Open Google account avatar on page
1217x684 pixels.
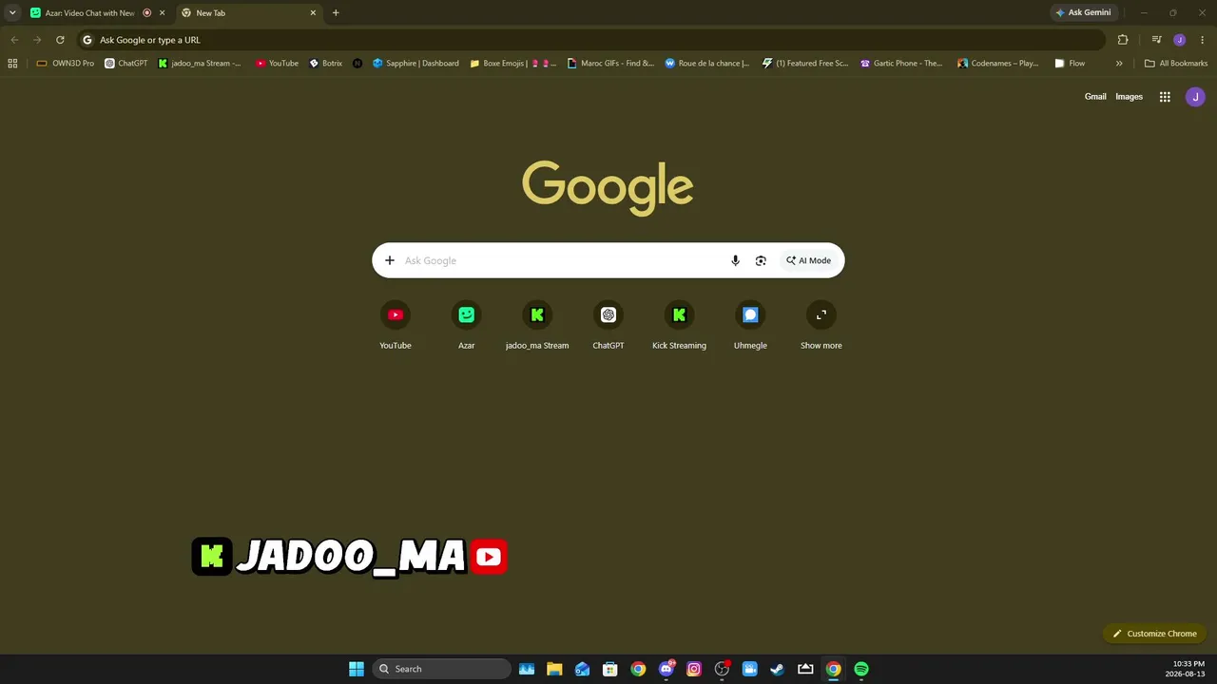(1195, 97)
